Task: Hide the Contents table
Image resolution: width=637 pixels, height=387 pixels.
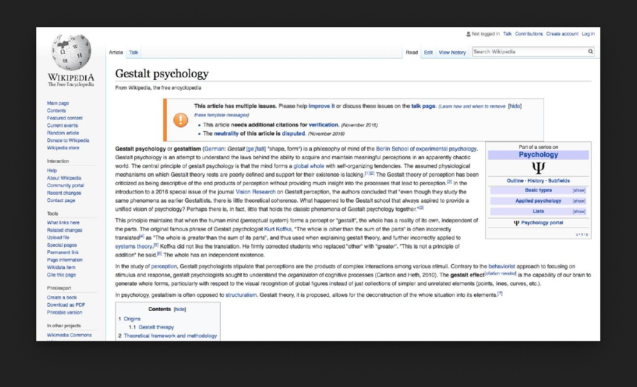Action: (179, 310)
